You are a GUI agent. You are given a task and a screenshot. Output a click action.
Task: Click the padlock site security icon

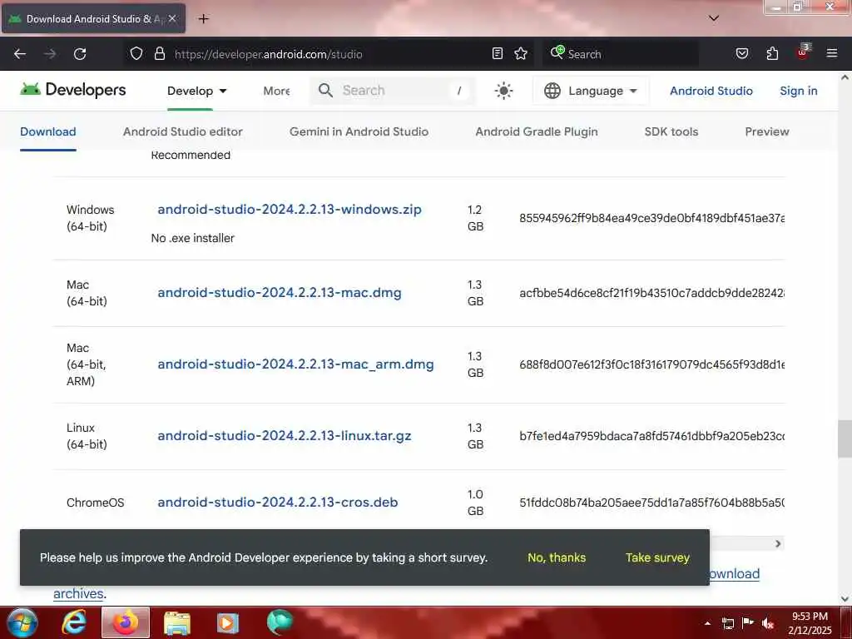(159, 54)
